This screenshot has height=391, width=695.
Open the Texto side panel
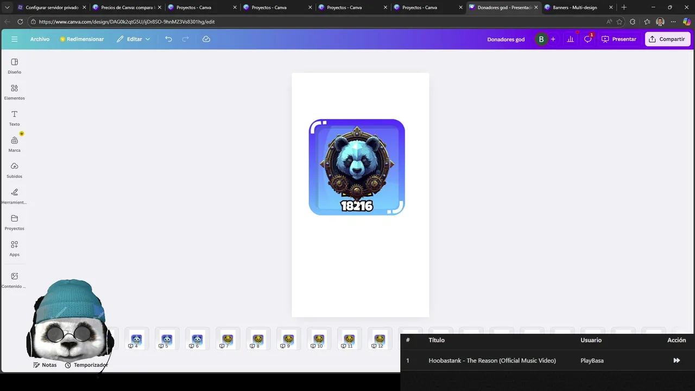pyautogui.click(x=15, y=118)
